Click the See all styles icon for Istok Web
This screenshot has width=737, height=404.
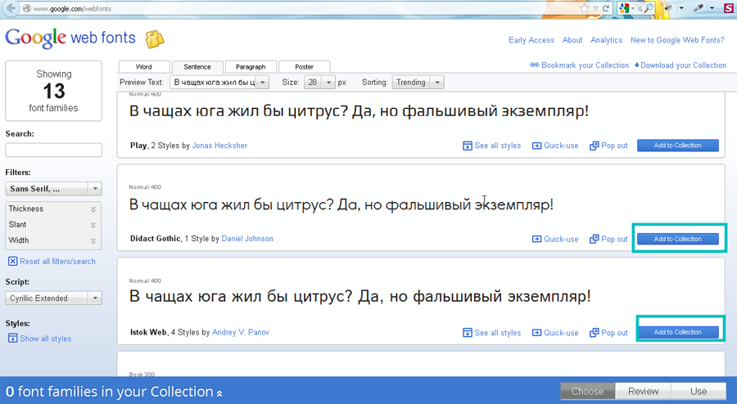pos(468,333)
